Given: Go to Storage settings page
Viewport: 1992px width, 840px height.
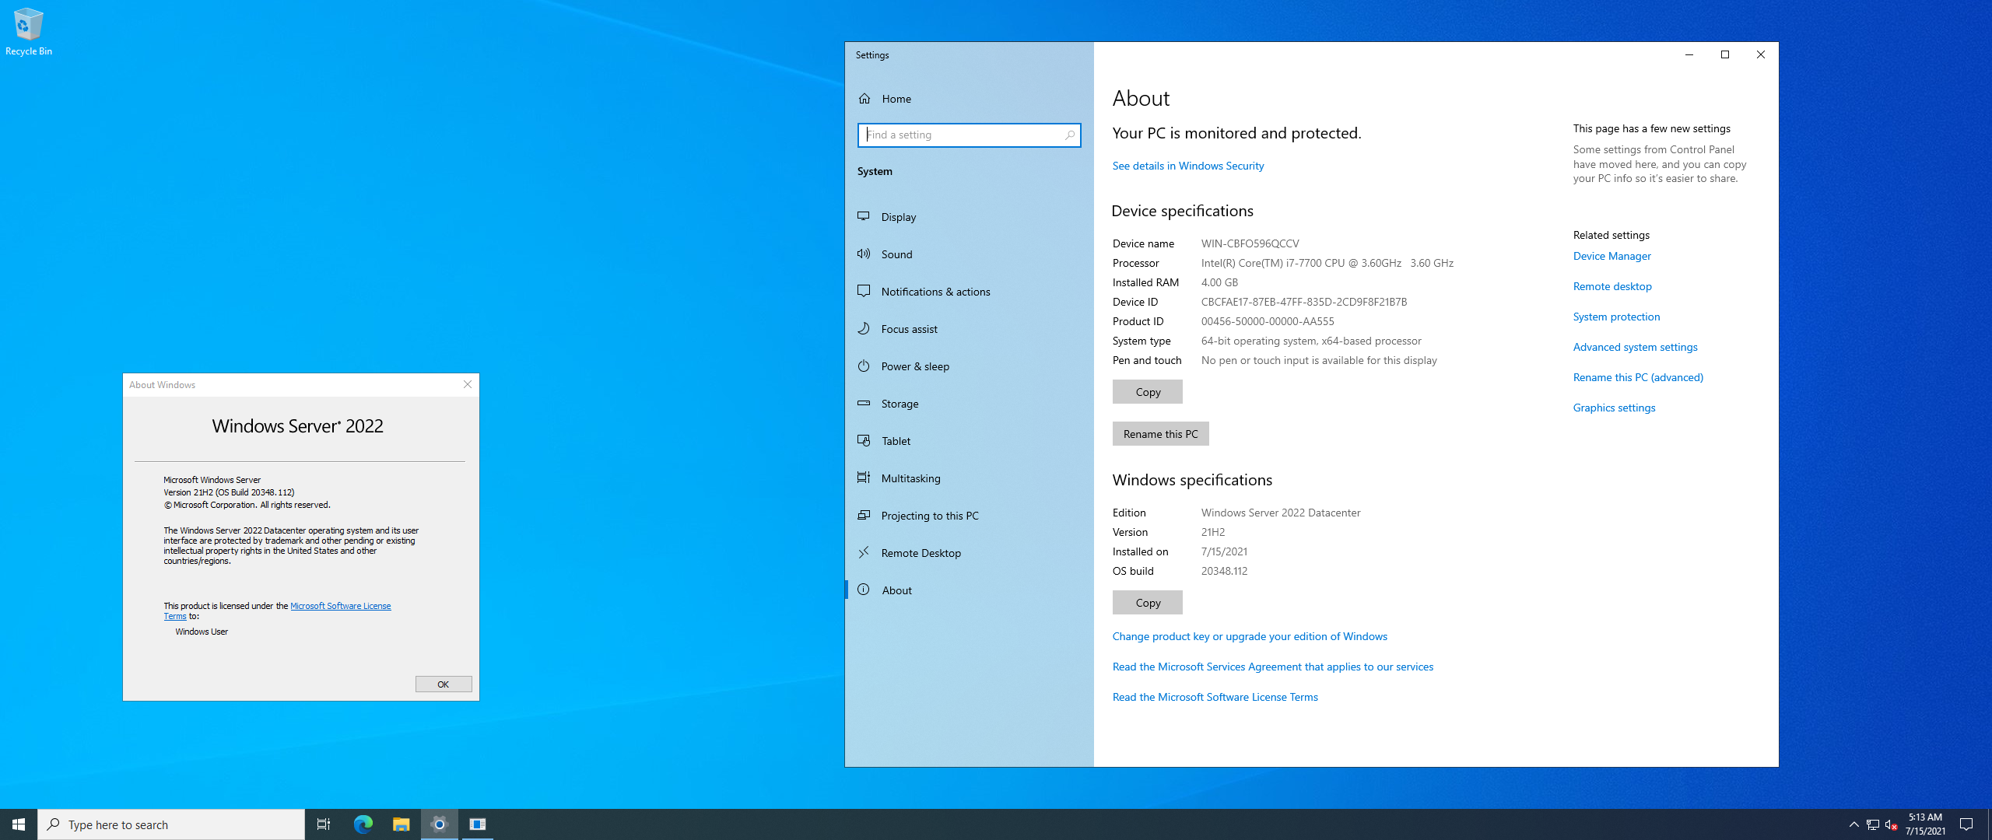Looking at the screenshot, I should tap(969, 404).
